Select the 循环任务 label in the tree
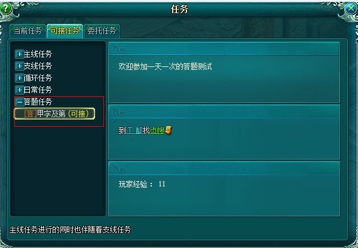358x248 pixels. click(38, 78)
